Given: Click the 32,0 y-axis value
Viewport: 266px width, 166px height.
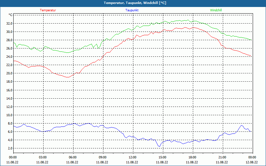Looking at the screenshot, I should [9, 23].
